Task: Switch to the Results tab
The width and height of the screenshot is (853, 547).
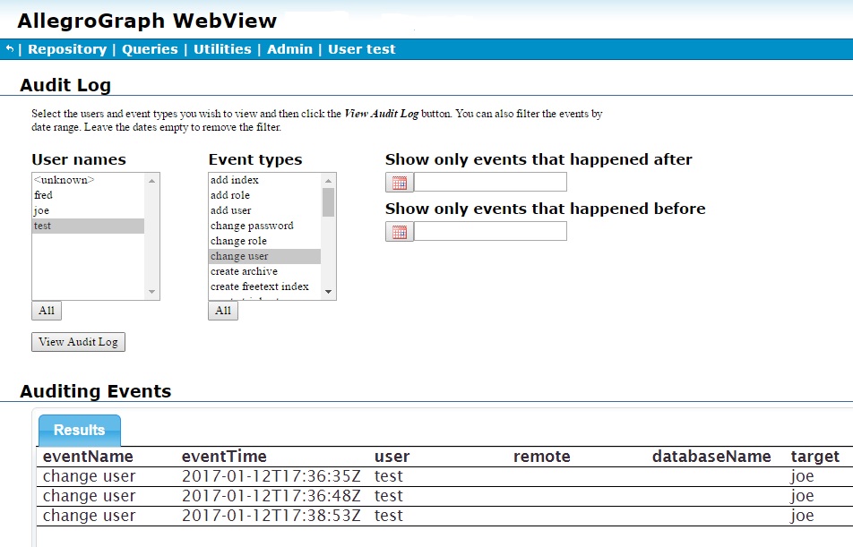Action: 79,430
